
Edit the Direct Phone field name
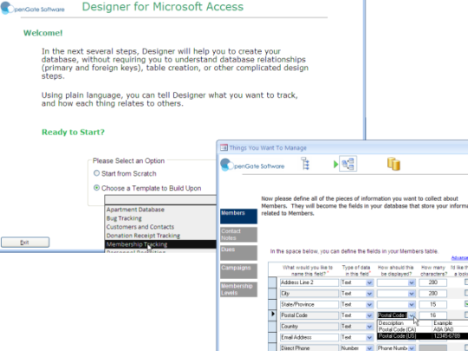pos(309,348)
